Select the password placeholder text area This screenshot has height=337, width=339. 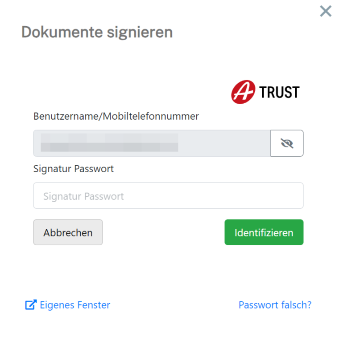point(83,196)
